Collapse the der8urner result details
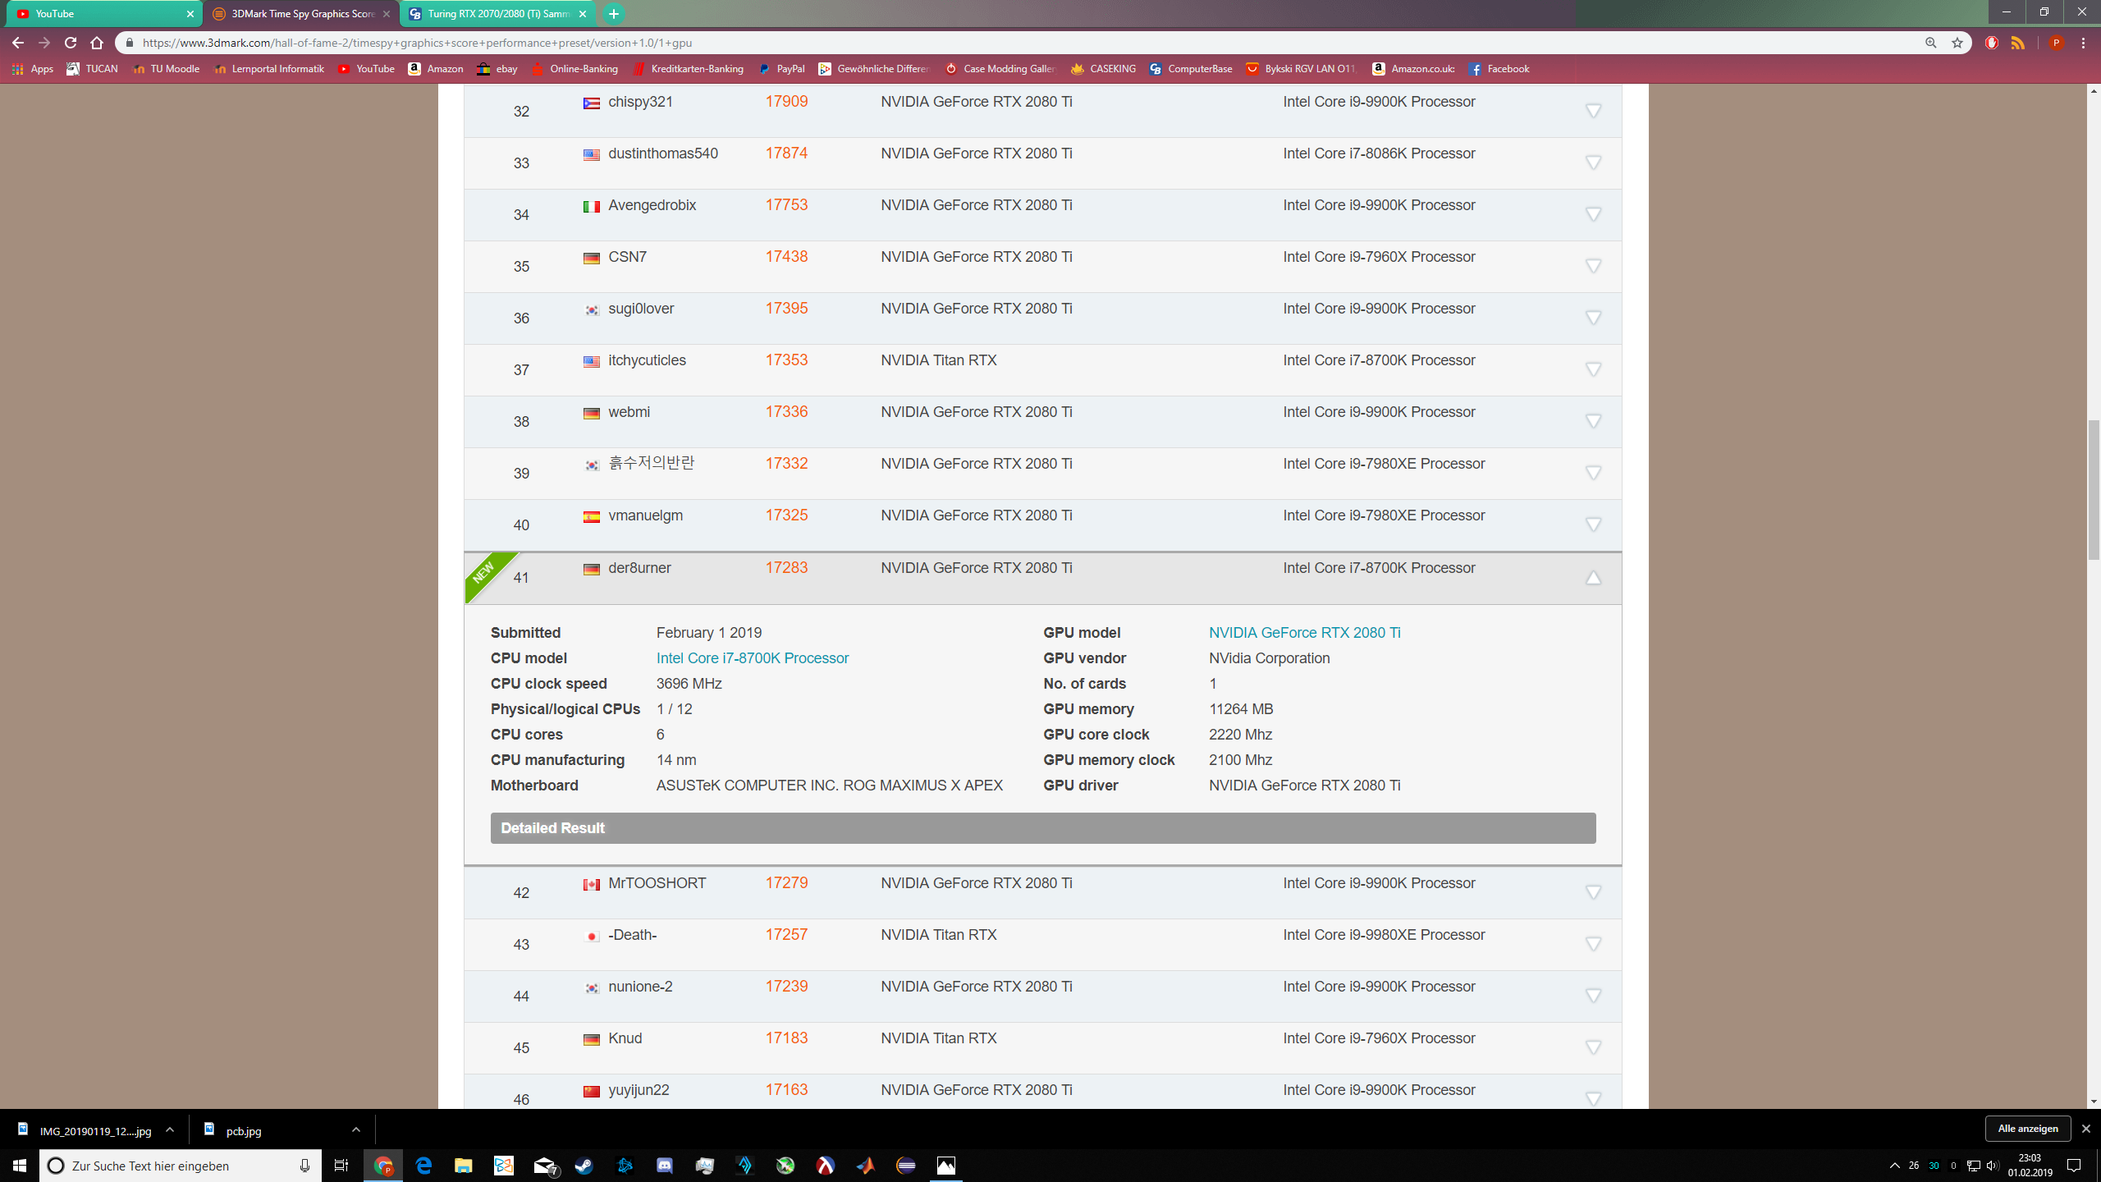The image size is (2101, 1182). (x=1592, y=578)
